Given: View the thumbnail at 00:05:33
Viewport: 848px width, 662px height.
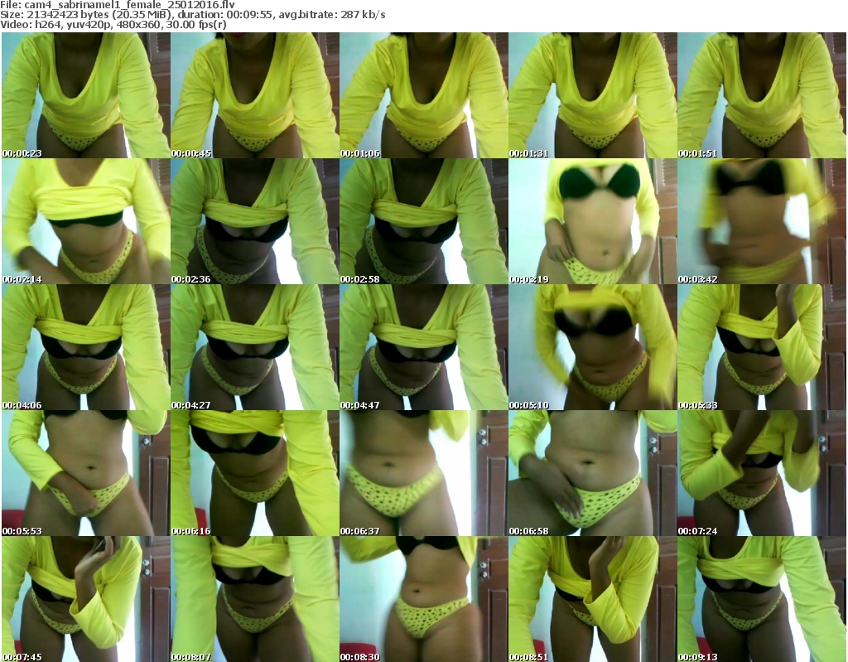Looking at the screenshot, I should [762, 347].
